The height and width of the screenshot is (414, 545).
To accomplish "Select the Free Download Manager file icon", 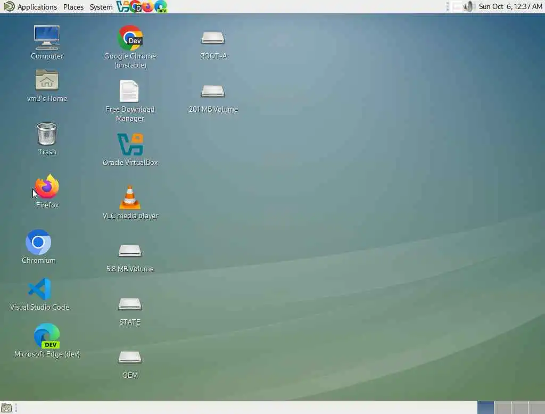I will pyautogui.click(x=130, y=101).
